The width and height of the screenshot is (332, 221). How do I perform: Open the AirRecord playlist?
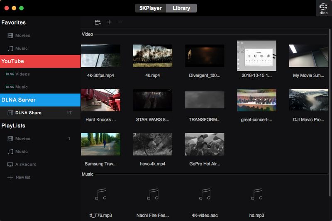[40, 165]
